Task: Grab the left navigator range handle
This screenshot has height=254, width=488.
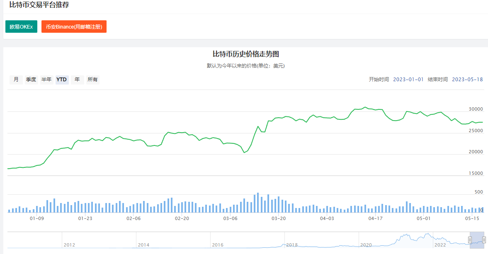Action: 470,240
